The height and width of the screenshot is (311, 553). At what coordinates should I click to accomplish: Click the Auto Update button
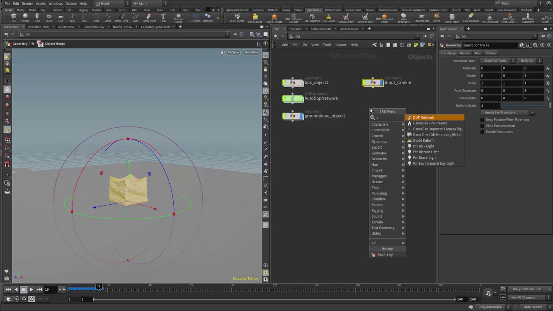(x=533, y=307)
